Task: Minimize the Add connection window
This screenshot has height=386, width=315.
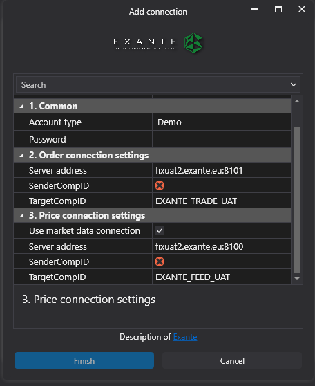Action: pyautogui.click(x=255, y=10)
